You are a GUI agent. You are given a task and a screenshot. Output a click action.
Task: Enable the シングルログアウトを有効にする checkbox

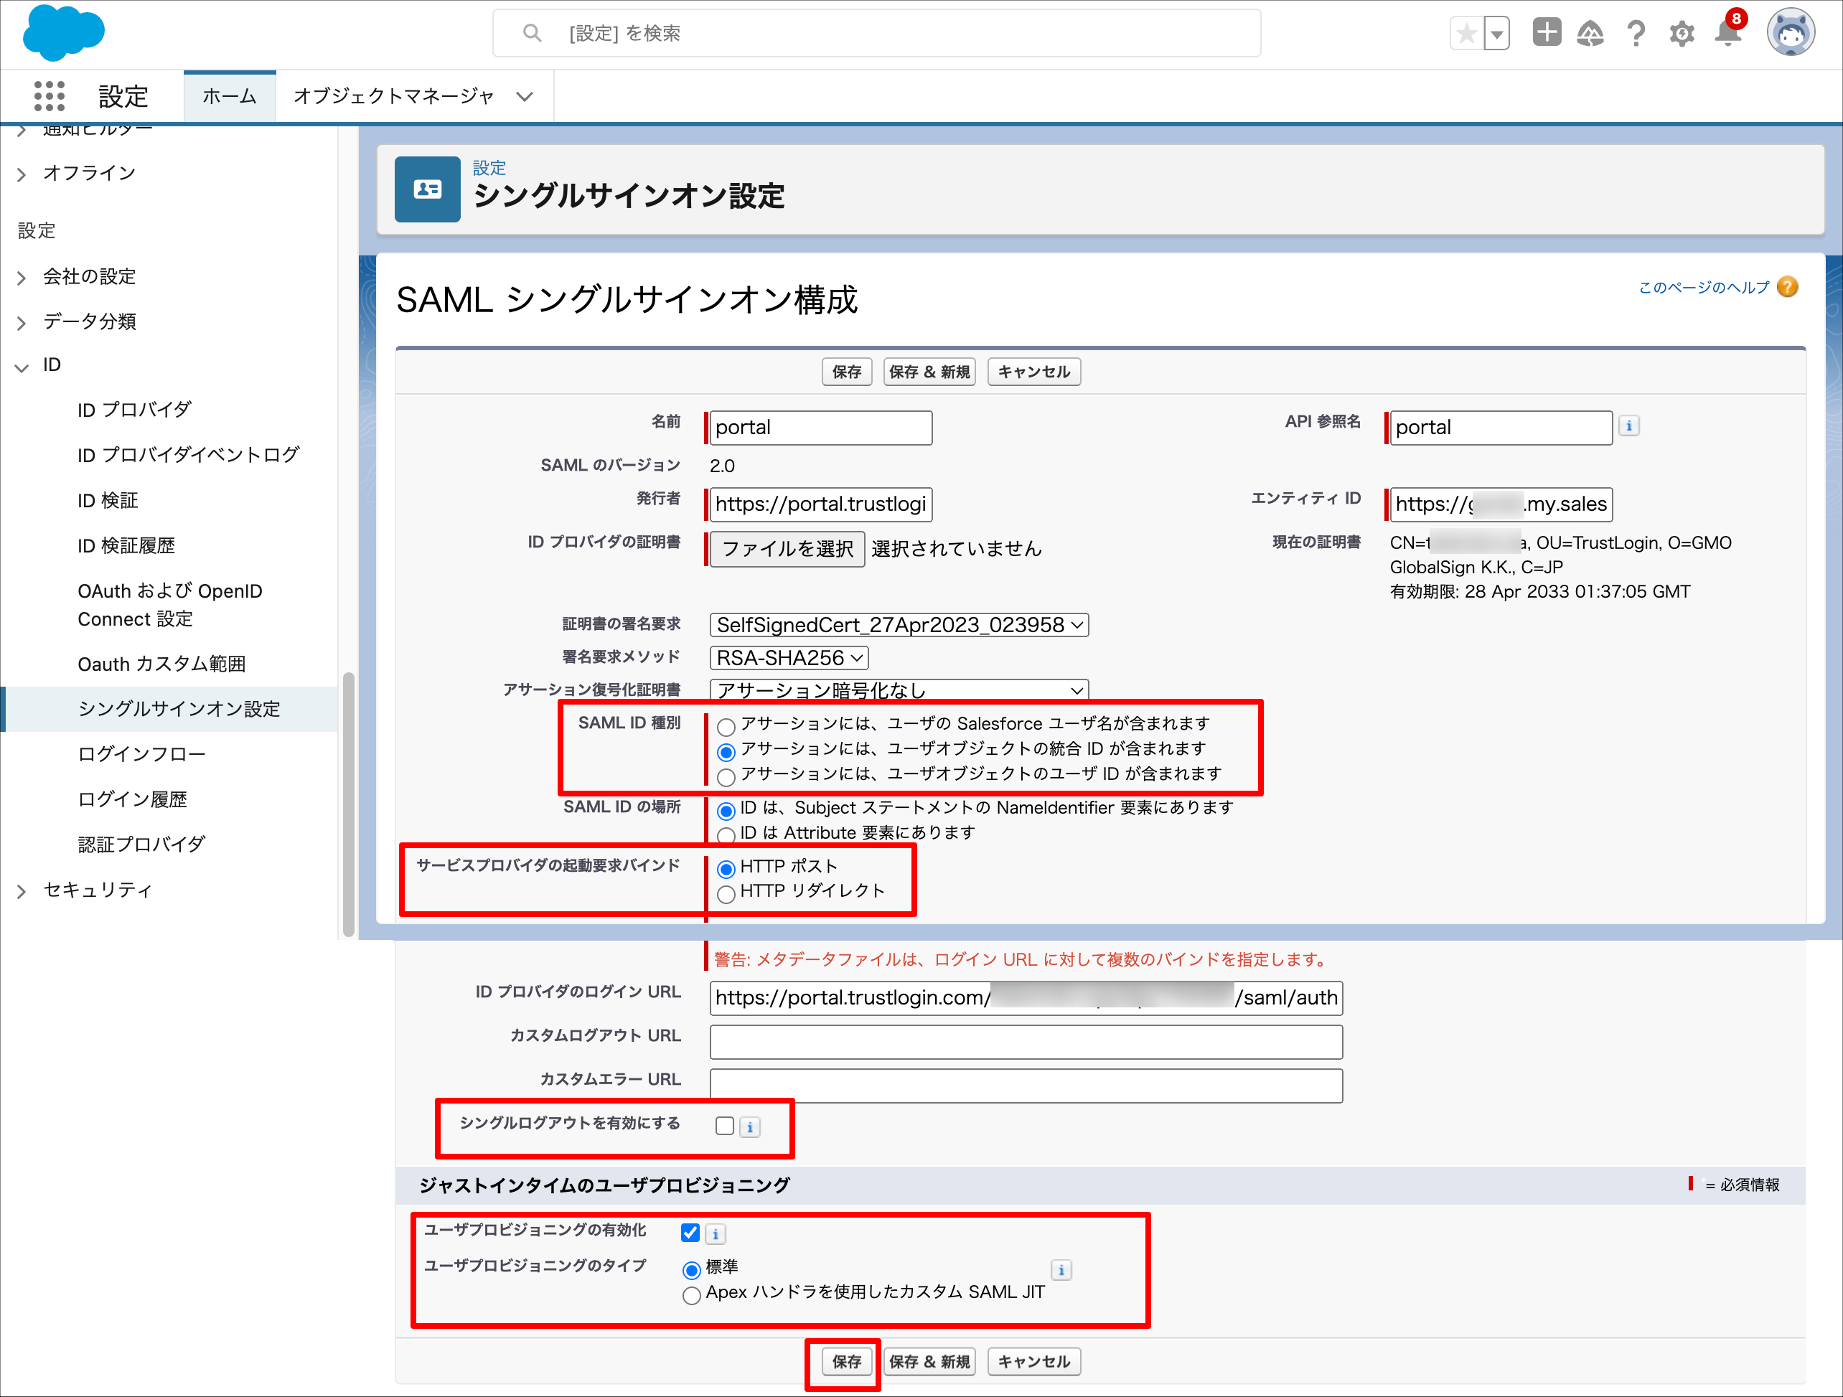click(x=725, y=1126)
